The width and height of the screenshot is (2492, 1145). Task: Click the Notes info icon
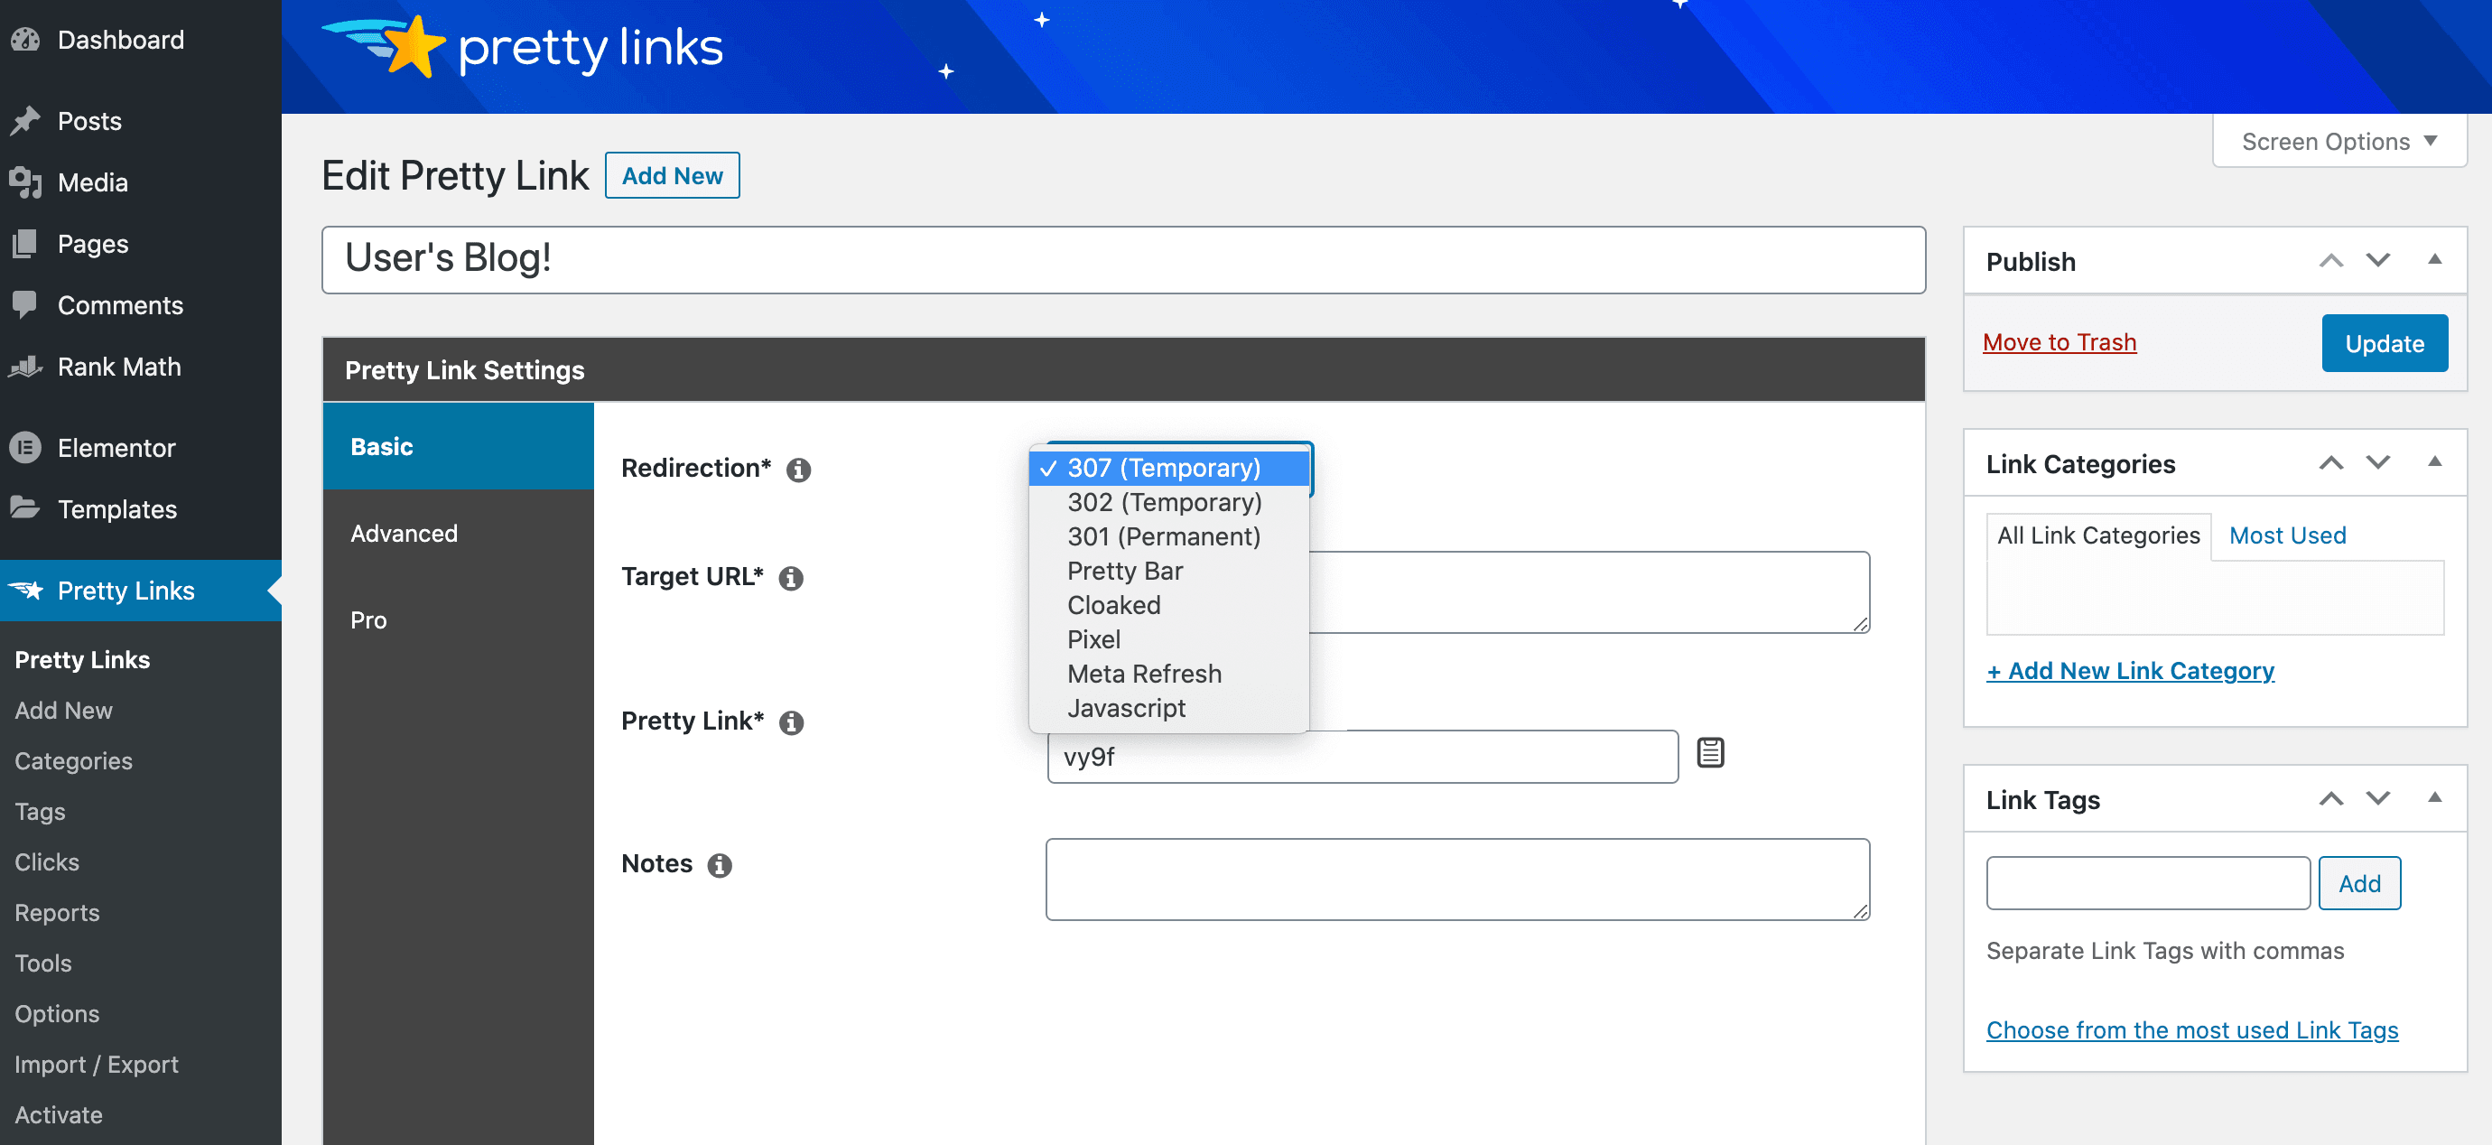(720, 865)
